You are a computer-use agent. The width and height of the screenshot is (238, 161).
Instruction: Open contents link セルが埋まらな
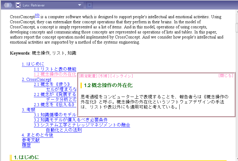pos(61,89)
